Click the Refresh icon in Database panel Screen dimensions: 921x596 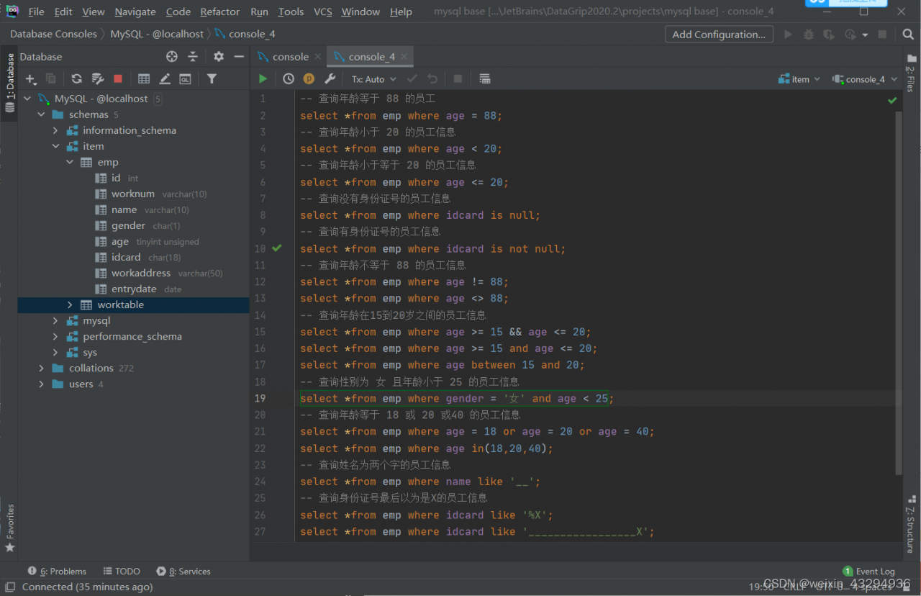(76, 79)
